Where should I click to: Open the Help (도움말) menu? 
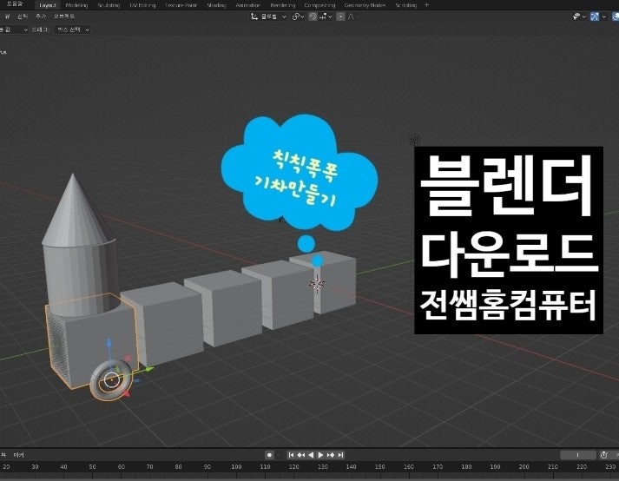(x=15, y=4)
